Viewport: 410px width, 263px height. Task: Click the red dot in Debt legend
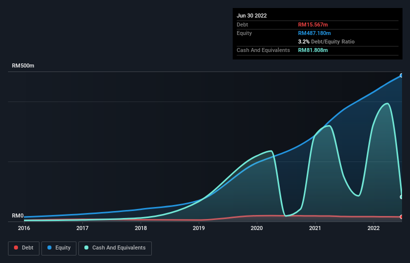pos(16,247)
